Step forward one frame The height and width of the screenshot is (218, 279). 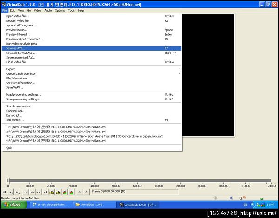point(39,192)
